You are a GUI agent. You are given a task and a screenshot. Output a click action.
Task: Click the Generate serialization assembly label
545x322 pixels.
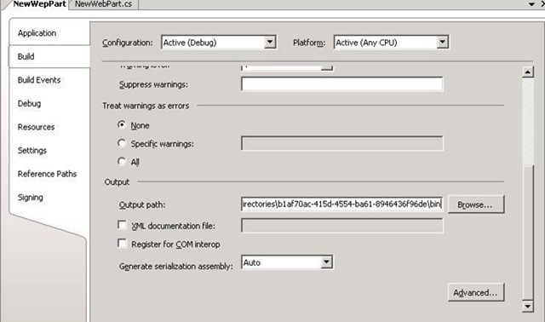(176, 267)
